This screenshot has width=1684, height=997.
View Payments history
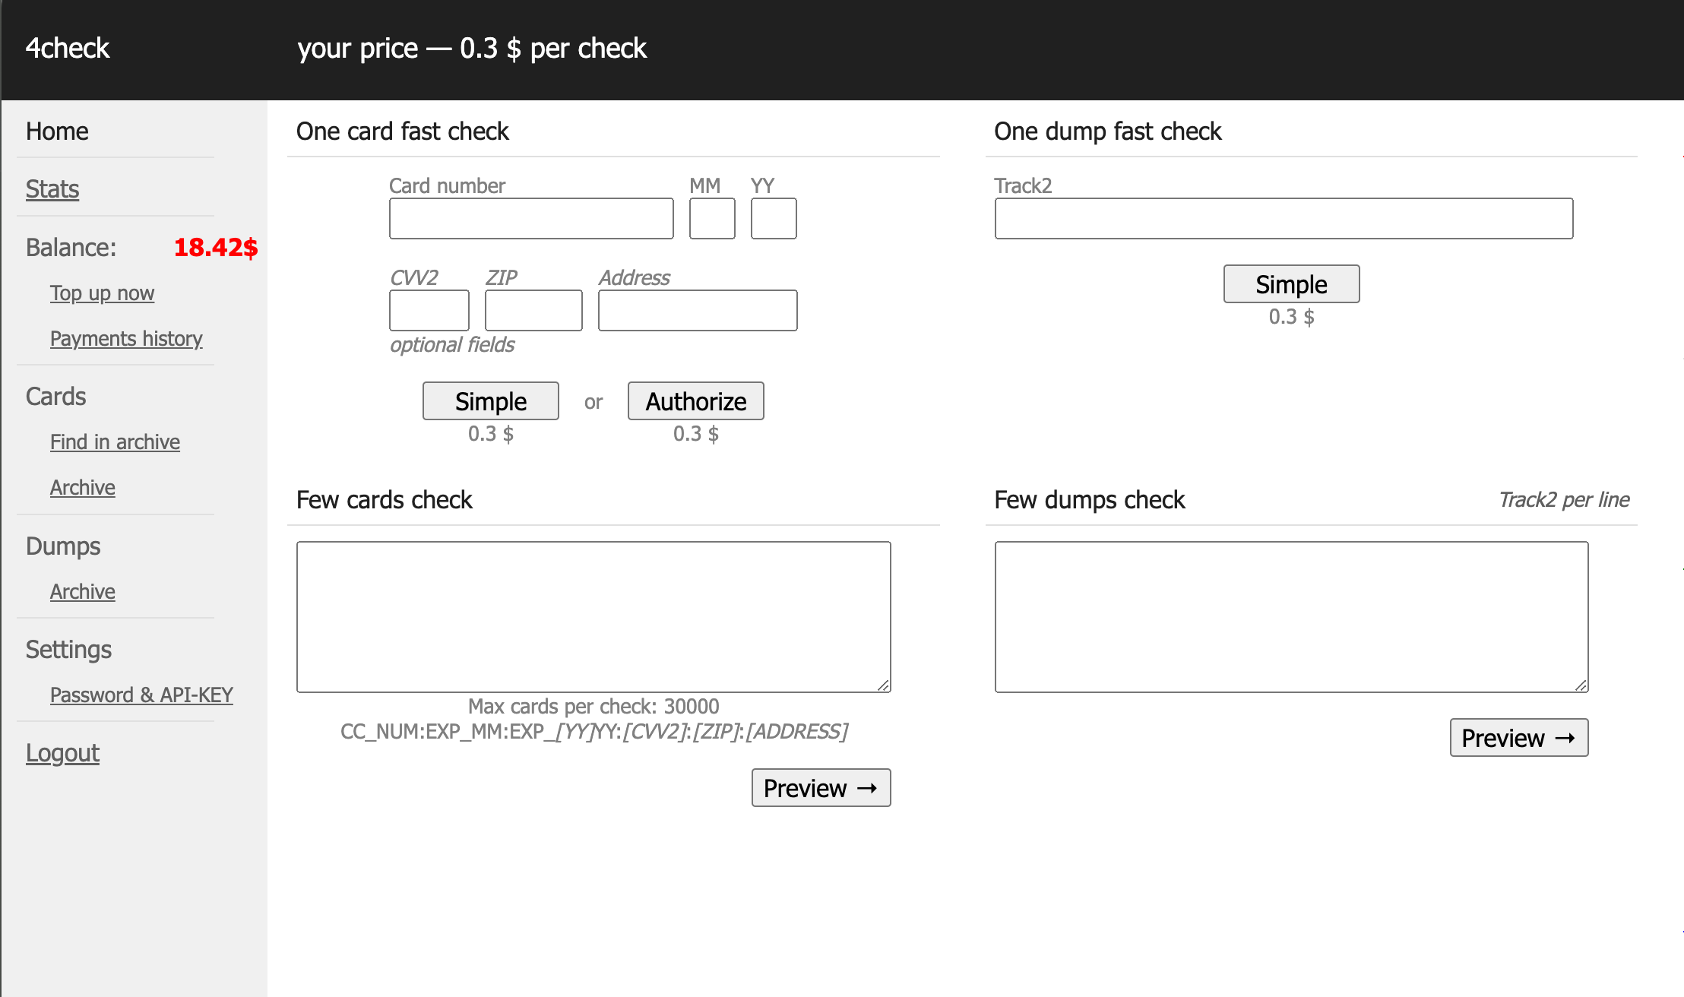[x=126, y=339]
